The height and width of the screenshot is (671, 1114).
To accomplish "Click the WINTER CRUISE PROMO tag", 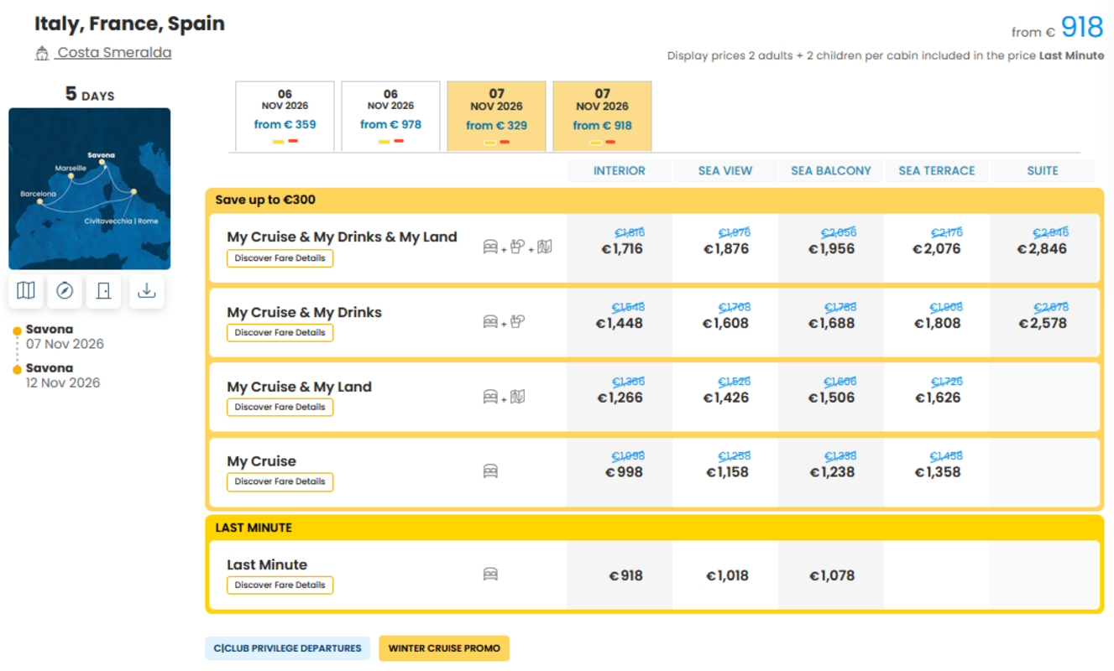I will pos(444,648).
